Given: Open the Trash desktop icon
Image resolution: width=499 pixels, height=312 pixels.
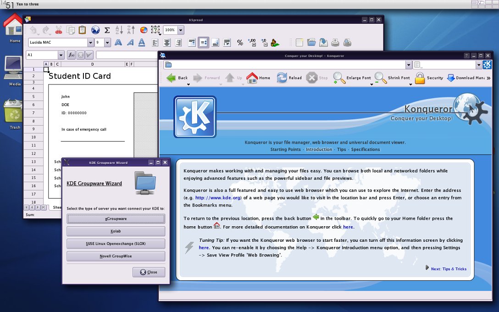Looking at the screenshot, I should [x=14, y=115].
